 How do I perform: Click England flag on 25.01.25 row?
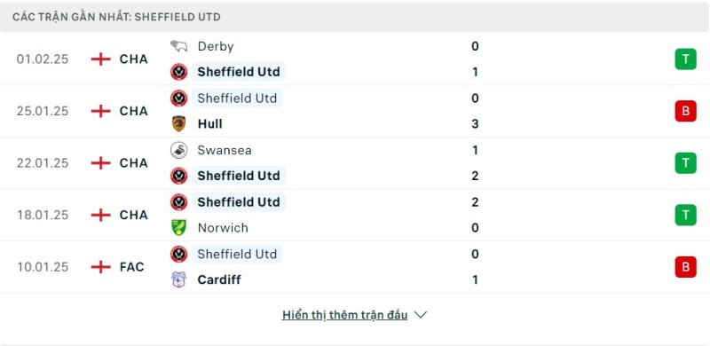pyautogui.click(x=100, y=111)
